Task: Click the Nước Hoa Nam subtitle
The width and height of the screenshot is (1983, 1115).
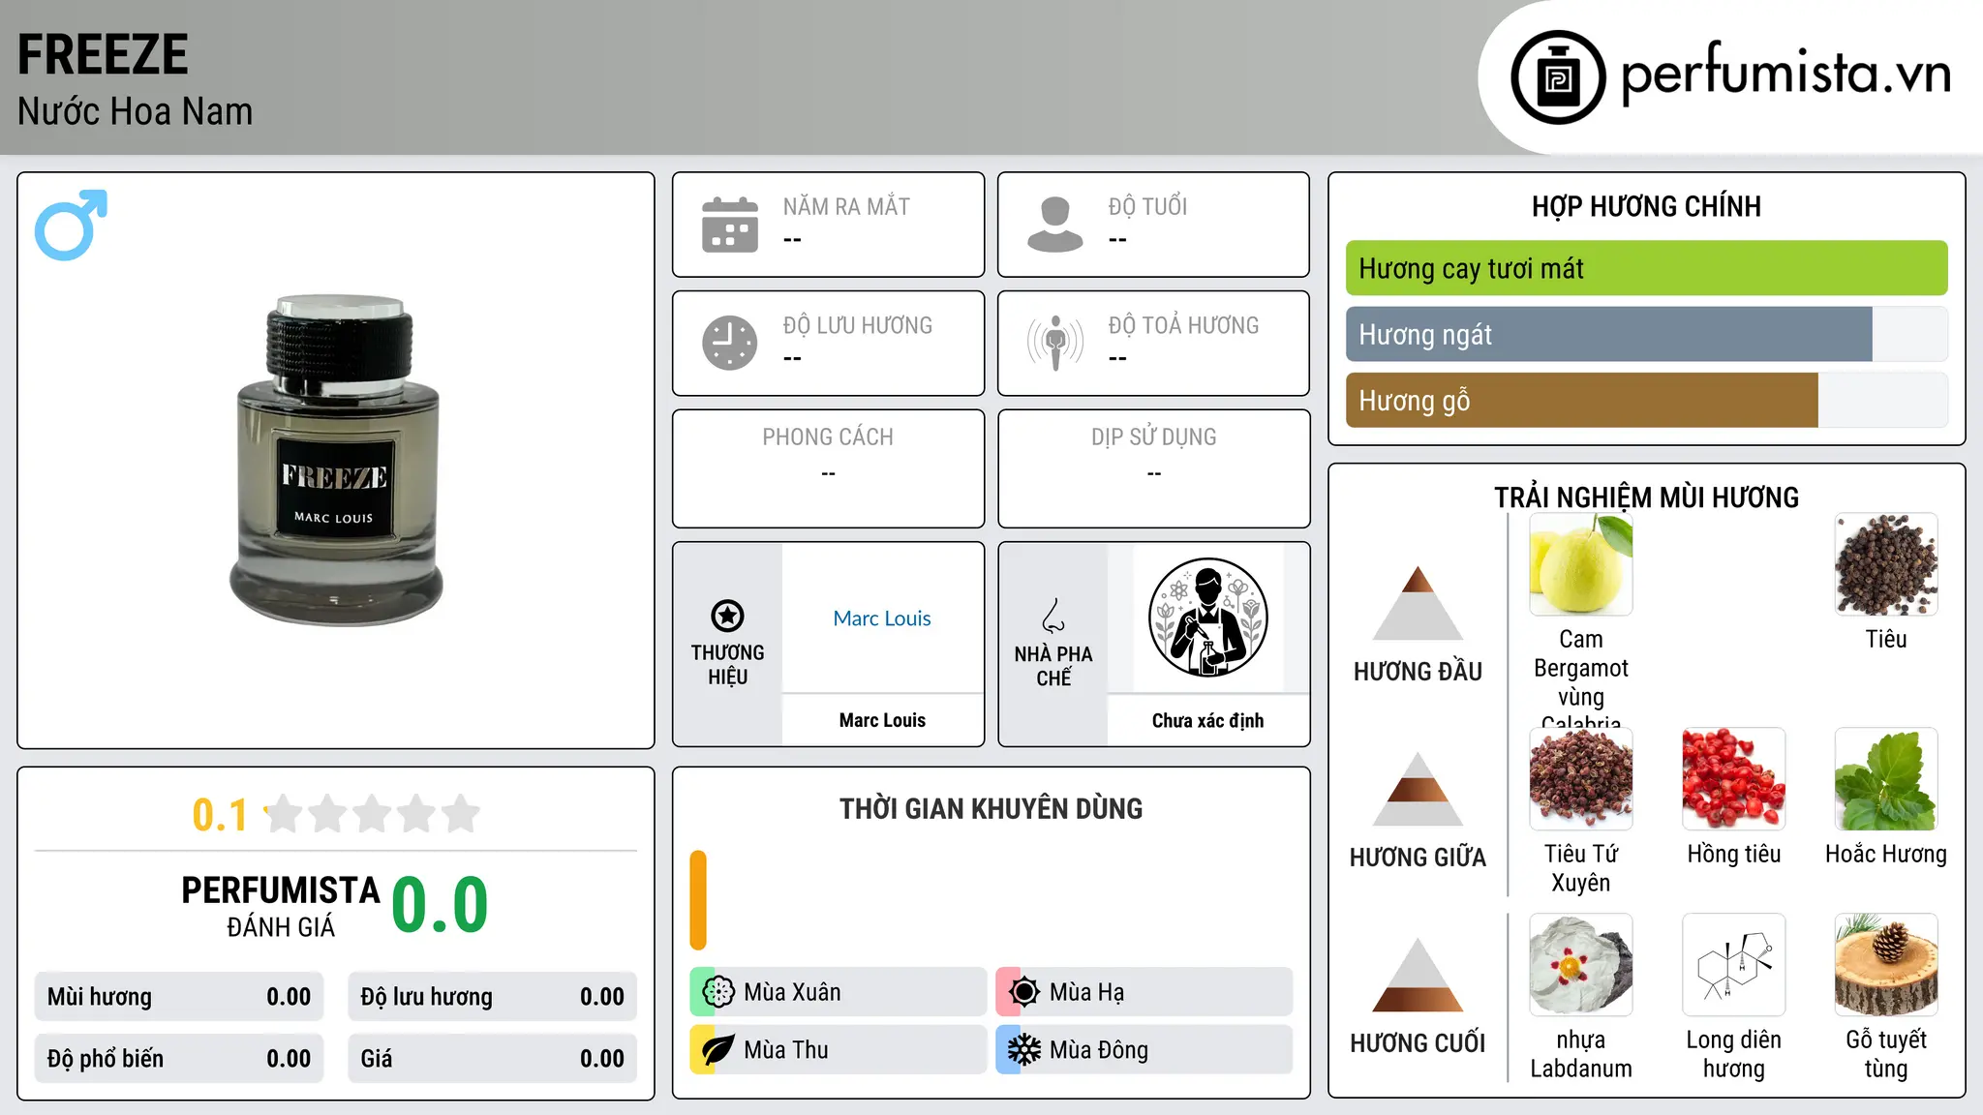Action: point(135,111)
